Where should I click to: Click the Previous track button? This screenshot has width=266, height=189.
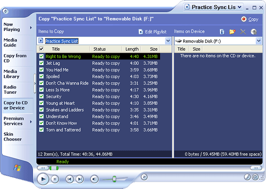pos(70,179)
